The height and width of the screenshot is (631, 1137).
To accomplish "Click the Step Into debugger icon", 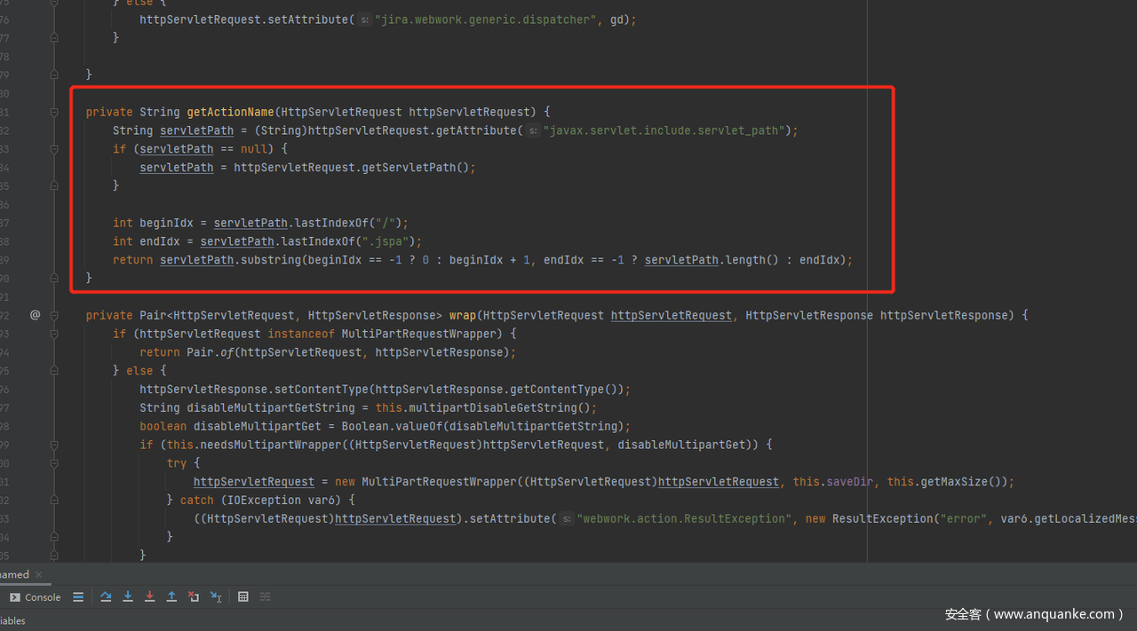I will click(128, 597).
